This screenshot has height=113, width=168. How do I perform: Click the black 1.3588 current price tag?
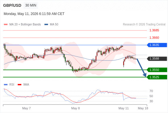point(157,58)
